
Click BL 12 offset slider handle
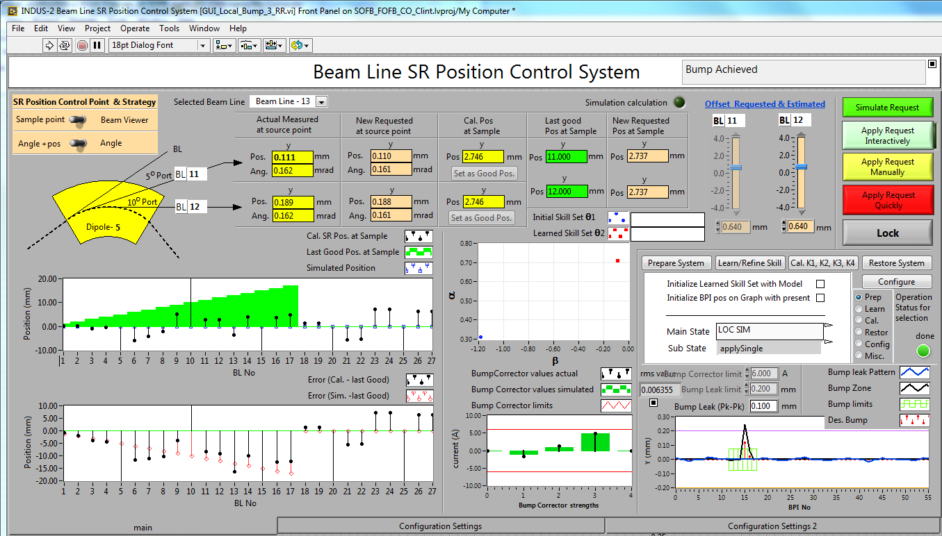click(801, 167)
